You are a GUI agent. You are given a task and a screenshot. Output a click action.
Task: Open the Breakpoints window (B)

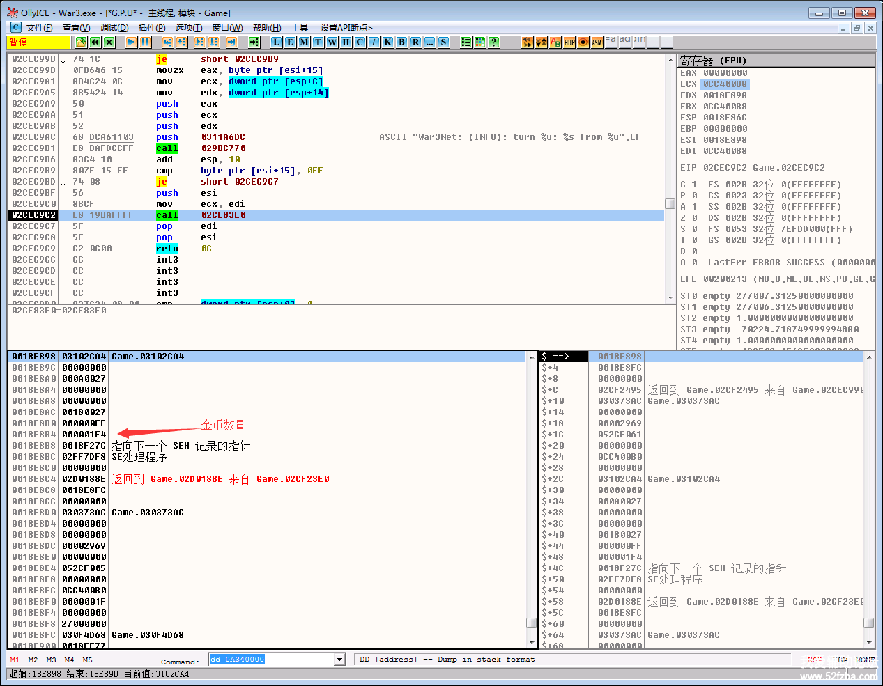pyautogui.click(x=402, y=42)
